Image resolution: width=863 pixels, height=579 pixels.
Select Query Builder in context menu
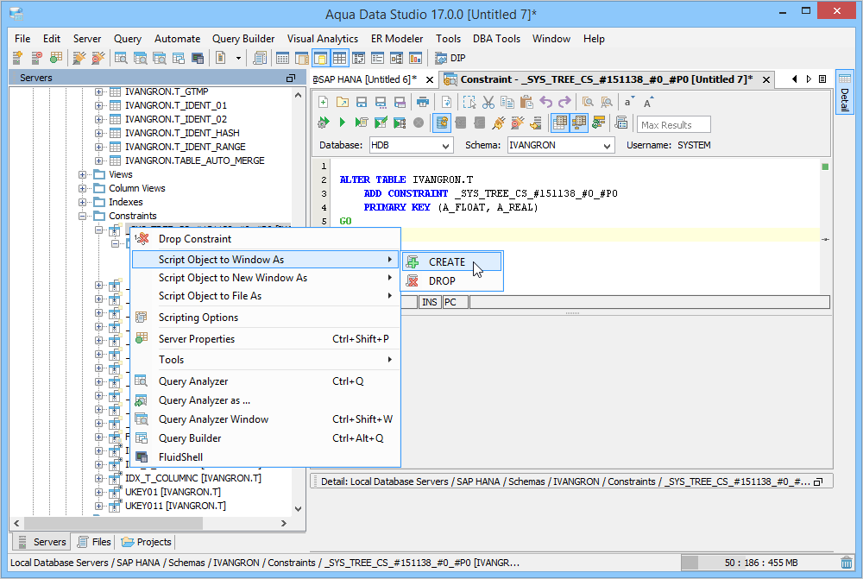[265, 438]
